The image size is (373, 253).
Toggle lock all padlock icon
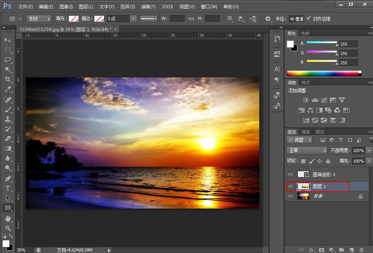[328, 161]
